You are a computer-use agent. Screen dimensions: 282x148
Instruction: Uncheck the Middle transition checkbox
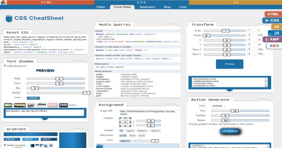click(5, 145)
